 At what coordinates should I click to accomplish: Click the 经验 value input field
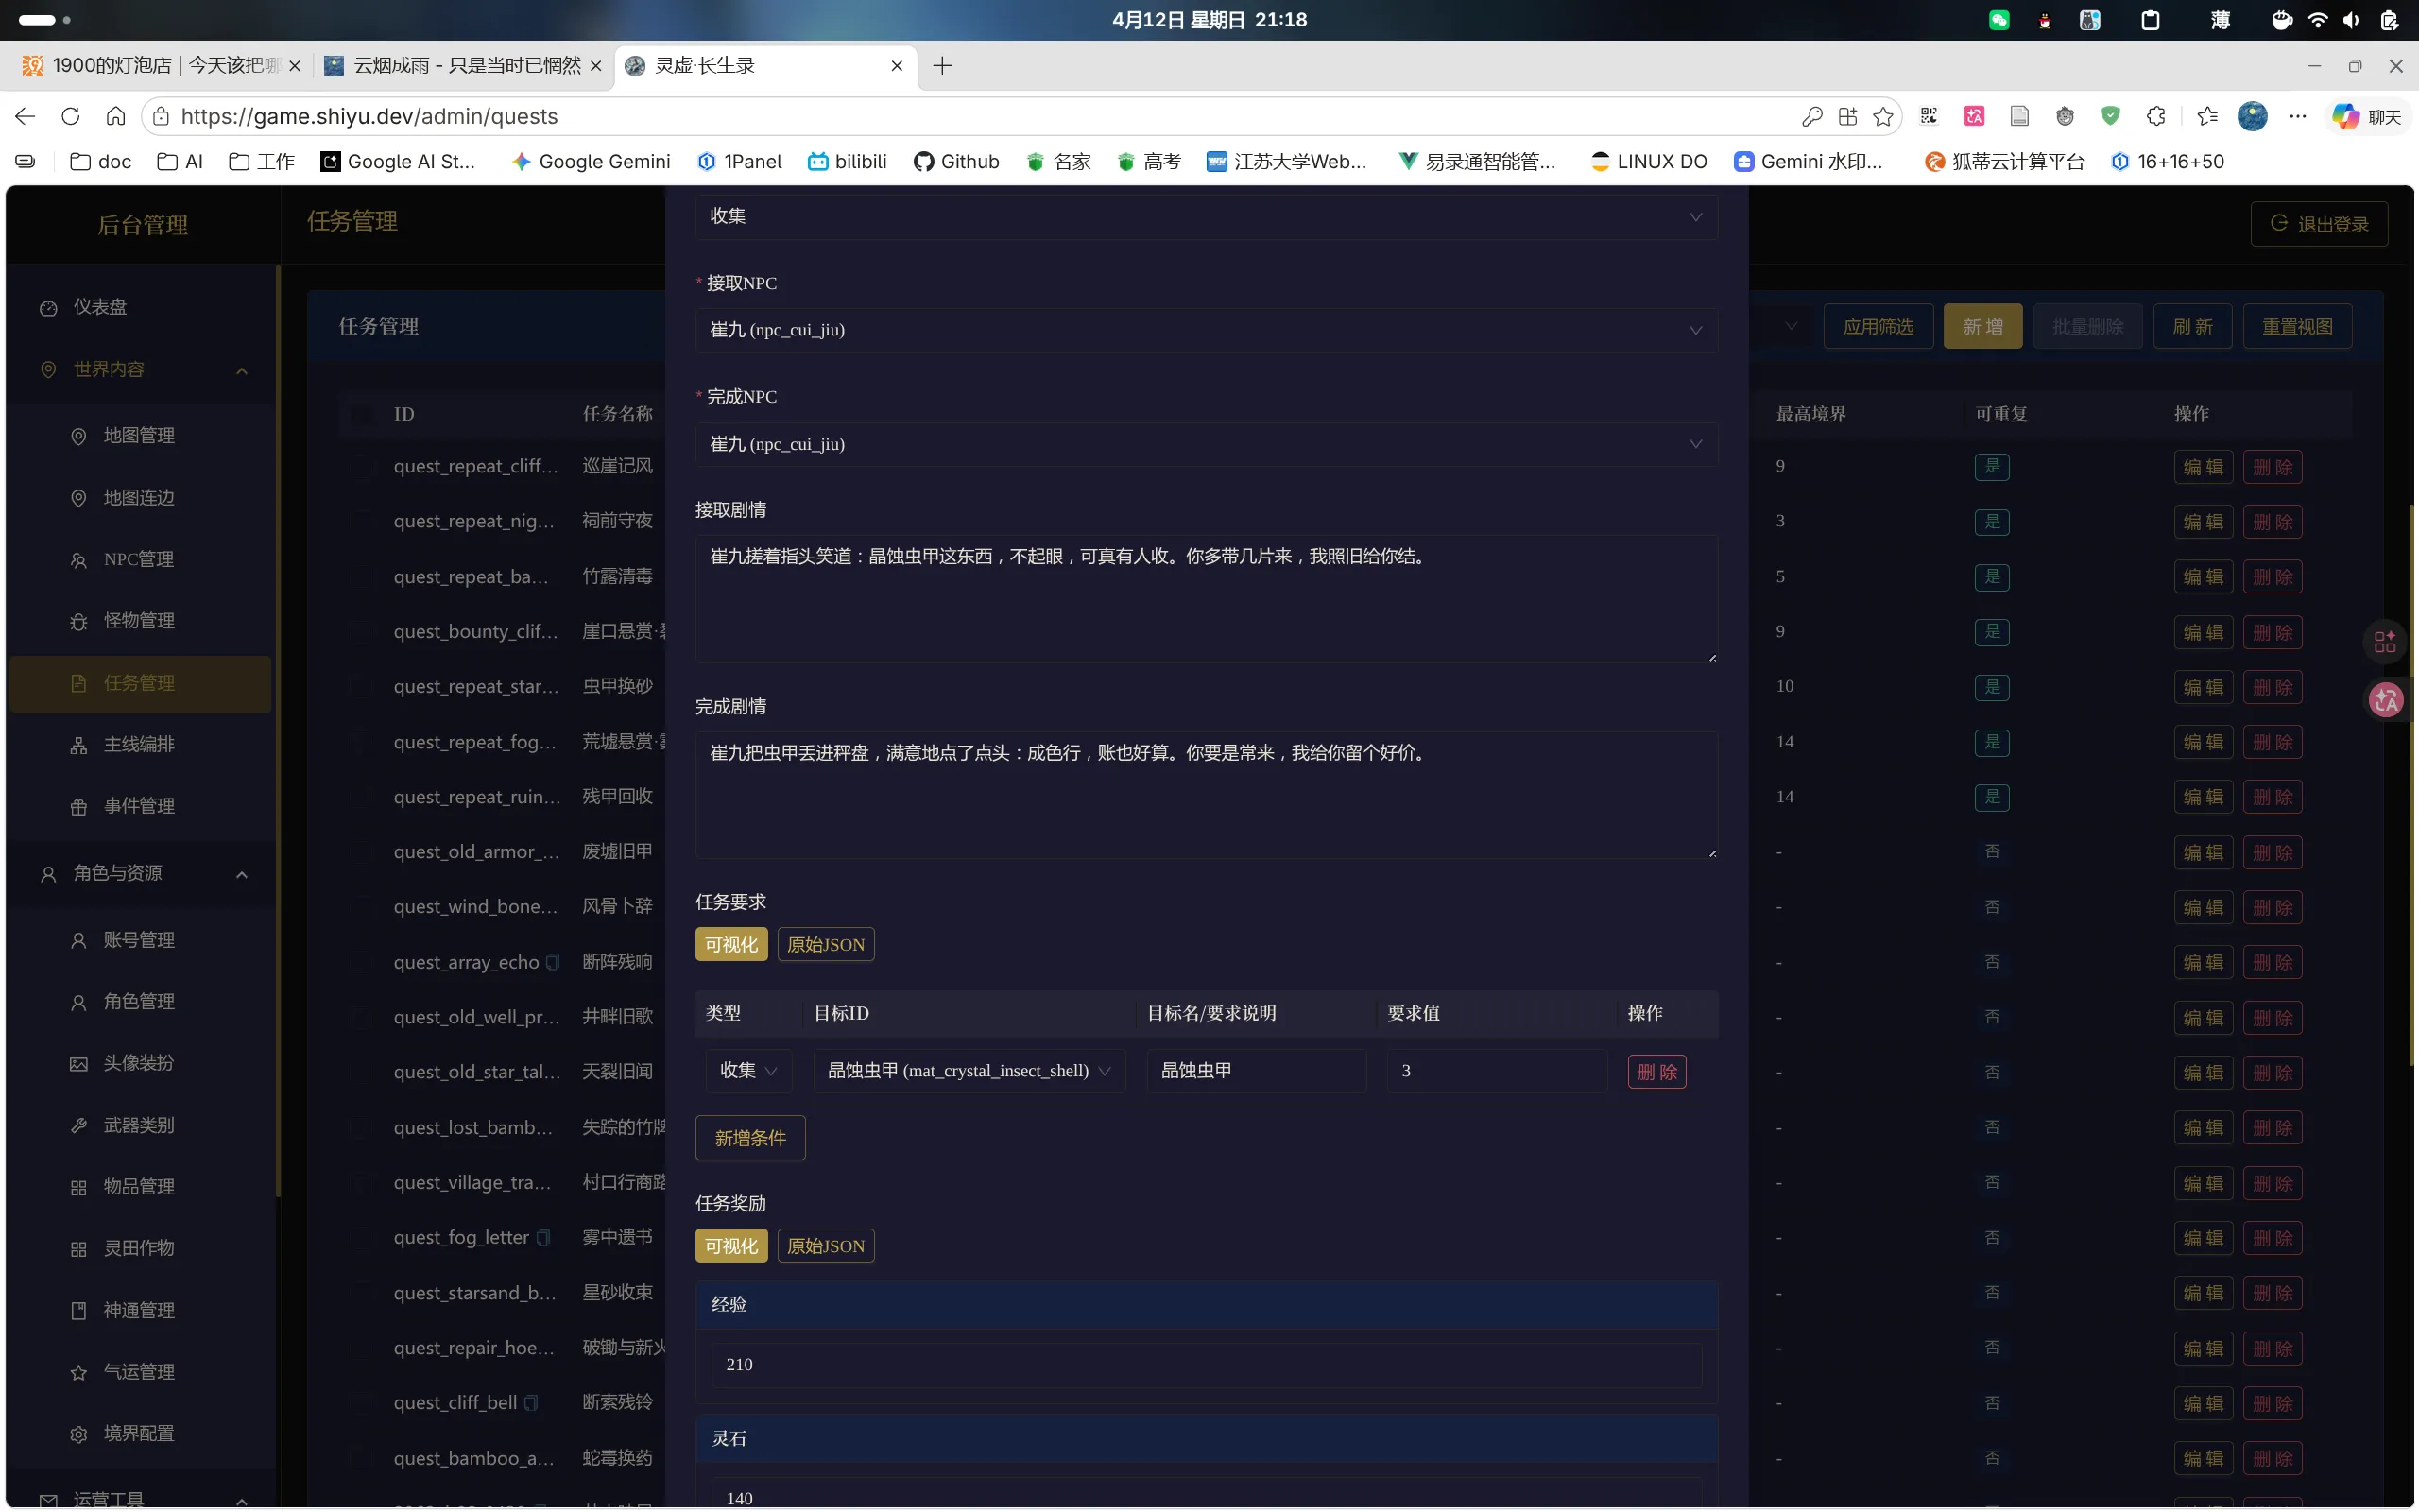click(1206, 1365)
